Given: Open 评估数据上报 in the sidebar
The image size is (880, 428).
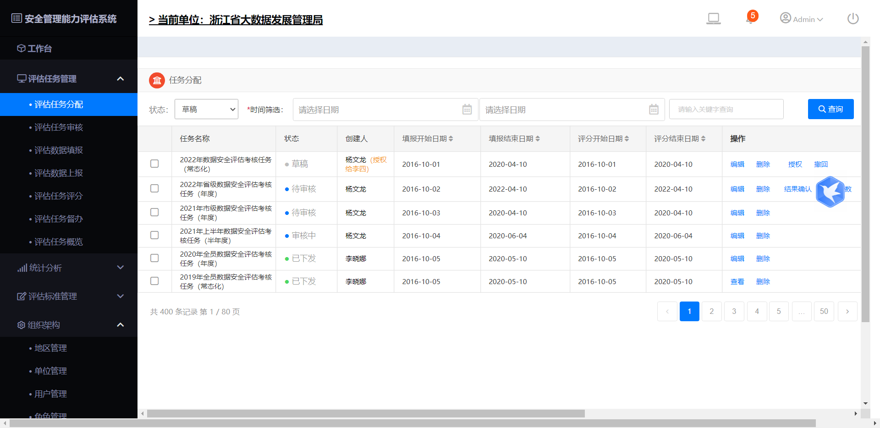Looking at the screenshot, I should click(69, 173).
